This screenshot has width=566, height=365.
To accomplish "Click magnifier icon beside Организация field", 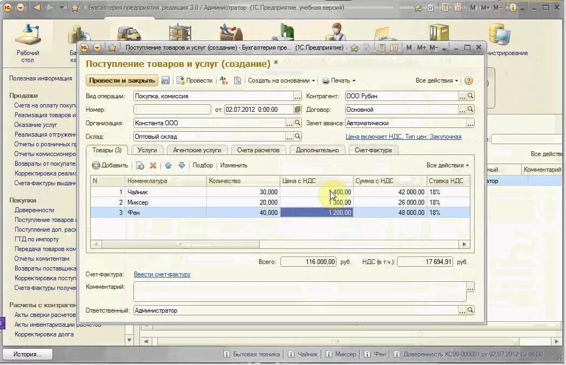I will click(x=298, y=123).
